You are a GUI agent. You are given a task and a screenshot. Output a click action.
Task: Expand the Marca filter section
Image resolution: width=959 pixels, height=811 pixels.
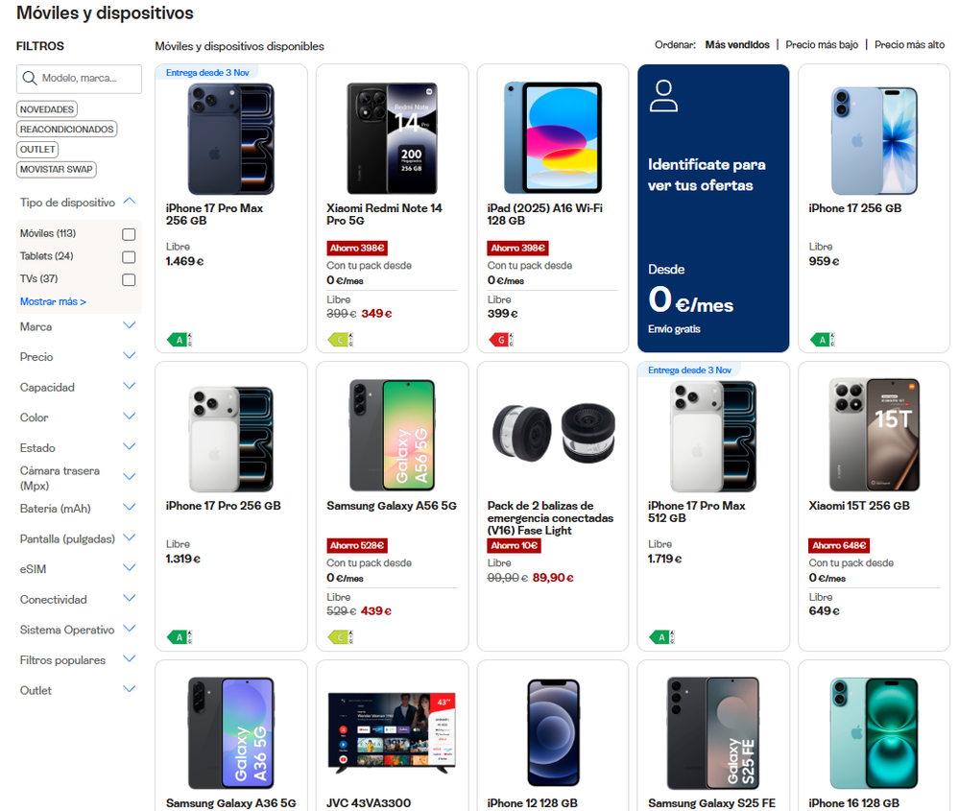130,326
